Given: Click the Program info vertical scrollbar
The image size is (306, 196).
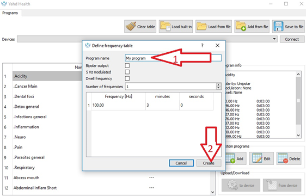Looking at the screenshot, I should click(298, 105).
